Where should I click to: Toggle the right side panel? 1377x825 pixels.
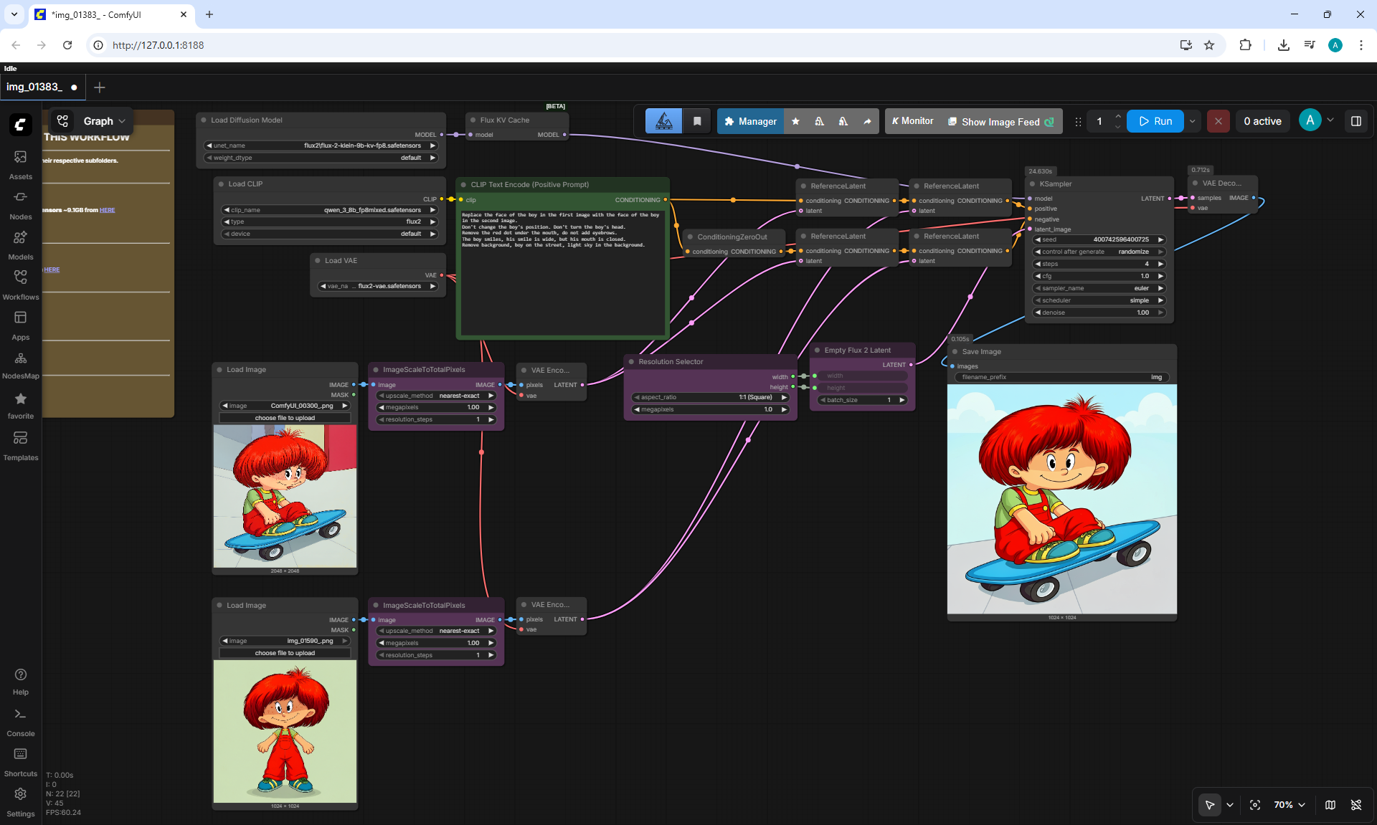point(1356,121)
